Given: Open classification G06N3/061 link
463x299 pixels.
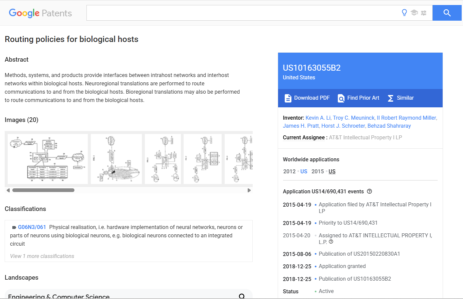Looking at the screenshot, I should tap(32, 227).
